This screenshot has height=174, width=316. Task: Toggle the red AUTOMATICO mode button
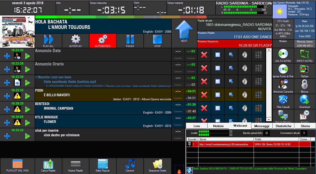pos(103,41)
